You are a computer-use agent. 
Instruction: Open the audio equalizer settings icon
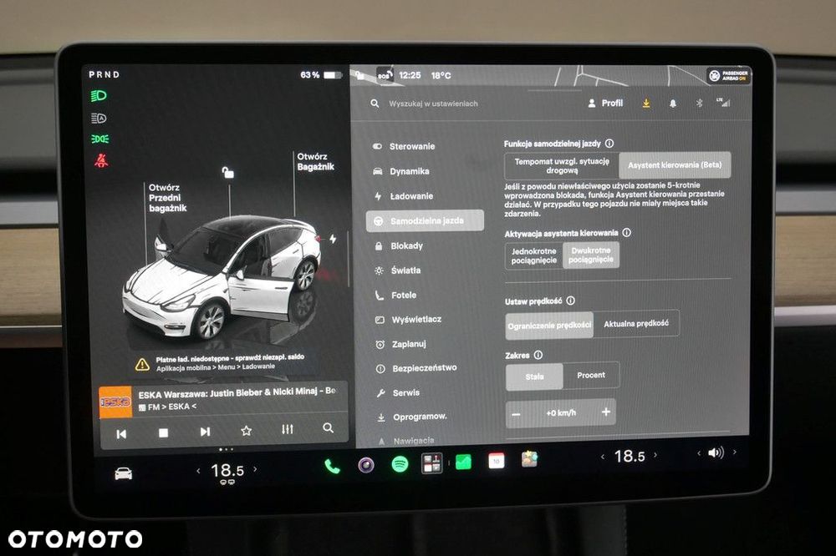coord(288,429)
